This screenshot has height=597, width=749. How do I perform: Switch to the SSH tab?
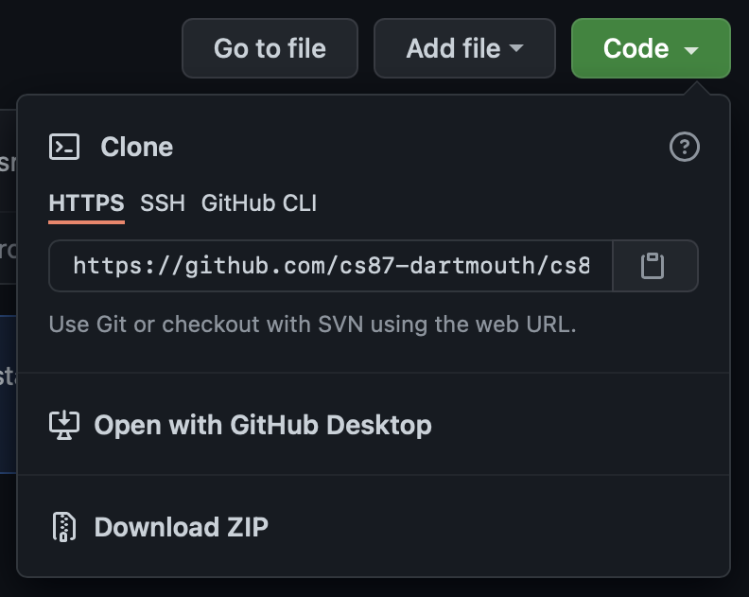point(163,202)
